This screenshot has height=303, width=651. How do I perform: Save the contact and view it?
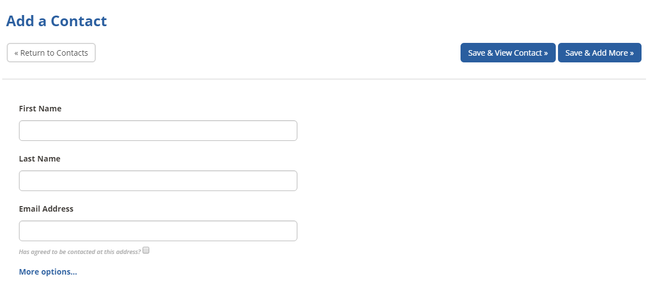[508, 53]
